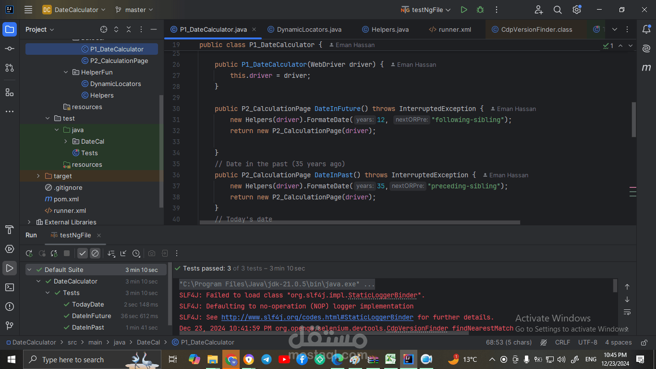Image resolution: width=656 pixels, height=369 pixels.
Task: Toggle rerun automatically option in Run toolbar
Action: [54, 253]
